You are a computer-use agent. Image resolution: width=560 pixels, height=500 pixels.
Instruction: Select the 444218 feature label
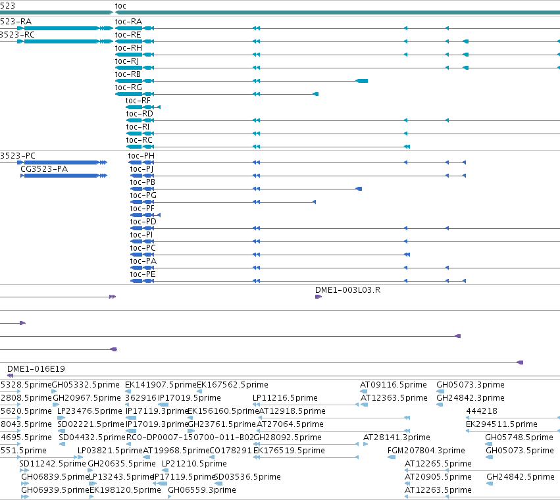point(482,411)
